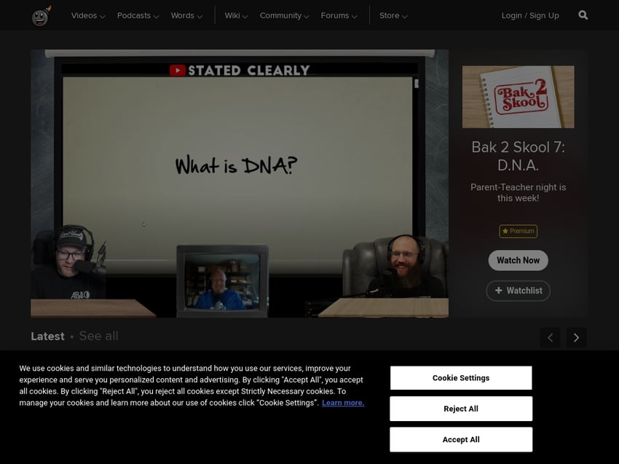
Task: Open the search magnifier icon
Action: pos(583,15)
